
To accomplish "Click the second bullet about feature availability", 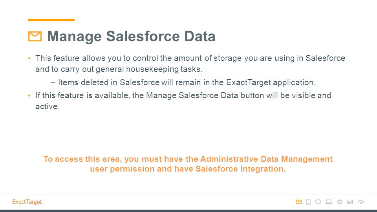I will point(183,101).
